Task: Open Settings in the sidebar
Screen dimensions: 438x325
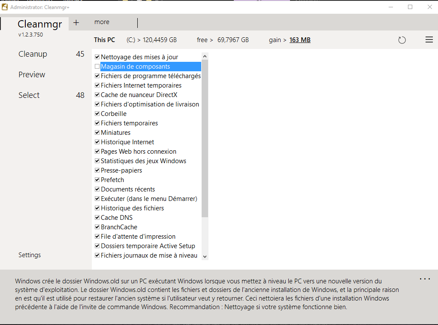Action: [x=30, y=255]
